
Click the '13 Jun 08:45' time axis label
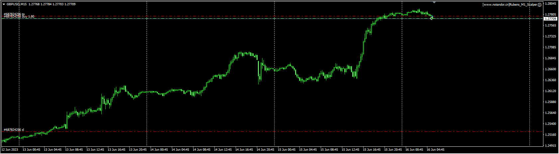tap(74, 150)
